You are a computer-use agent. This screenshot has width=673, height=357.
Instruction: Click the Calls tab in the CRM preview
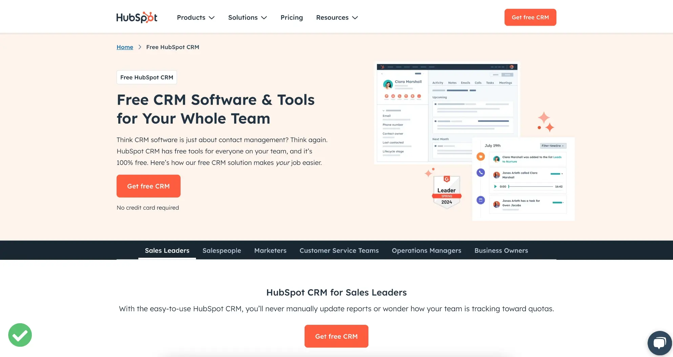click(478, 83)
